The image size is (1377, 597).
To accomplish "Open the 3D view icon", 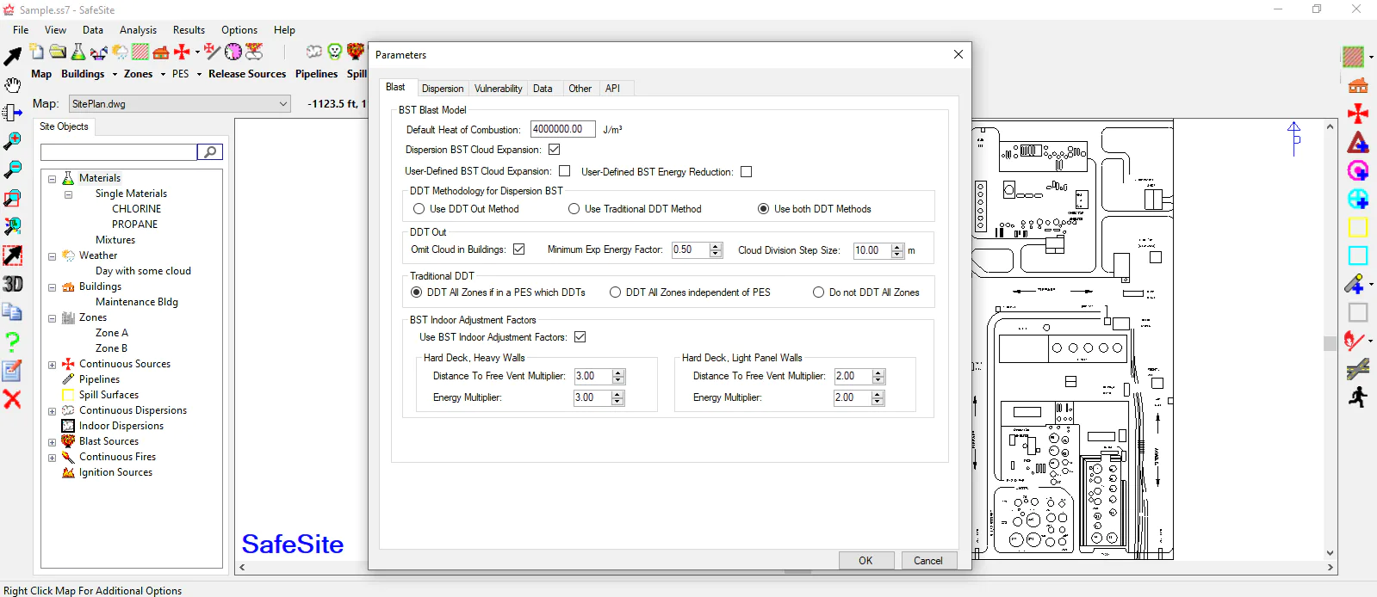I will pyautogui.click(x=12, y=284).
